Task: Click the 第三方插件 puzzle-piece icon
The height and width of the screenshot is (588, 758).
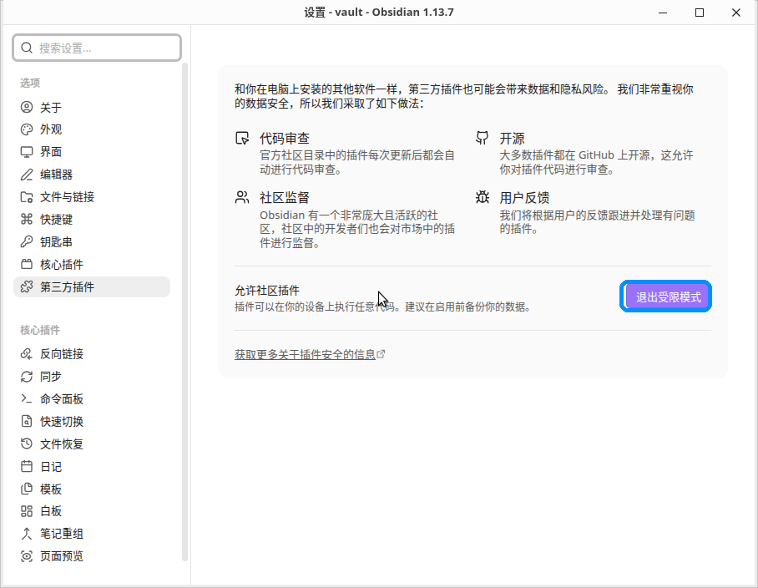Action: (x=27, y=287)
